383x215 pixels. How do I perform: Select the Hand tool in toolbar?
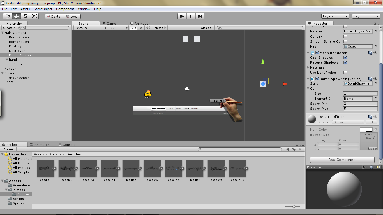click(x=8, y=16)
